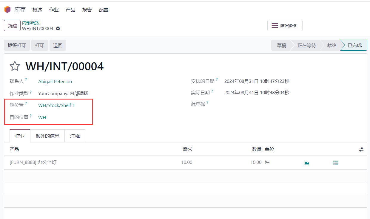
Task: Select the 就绪 status stage
Action: coord(332,45)
